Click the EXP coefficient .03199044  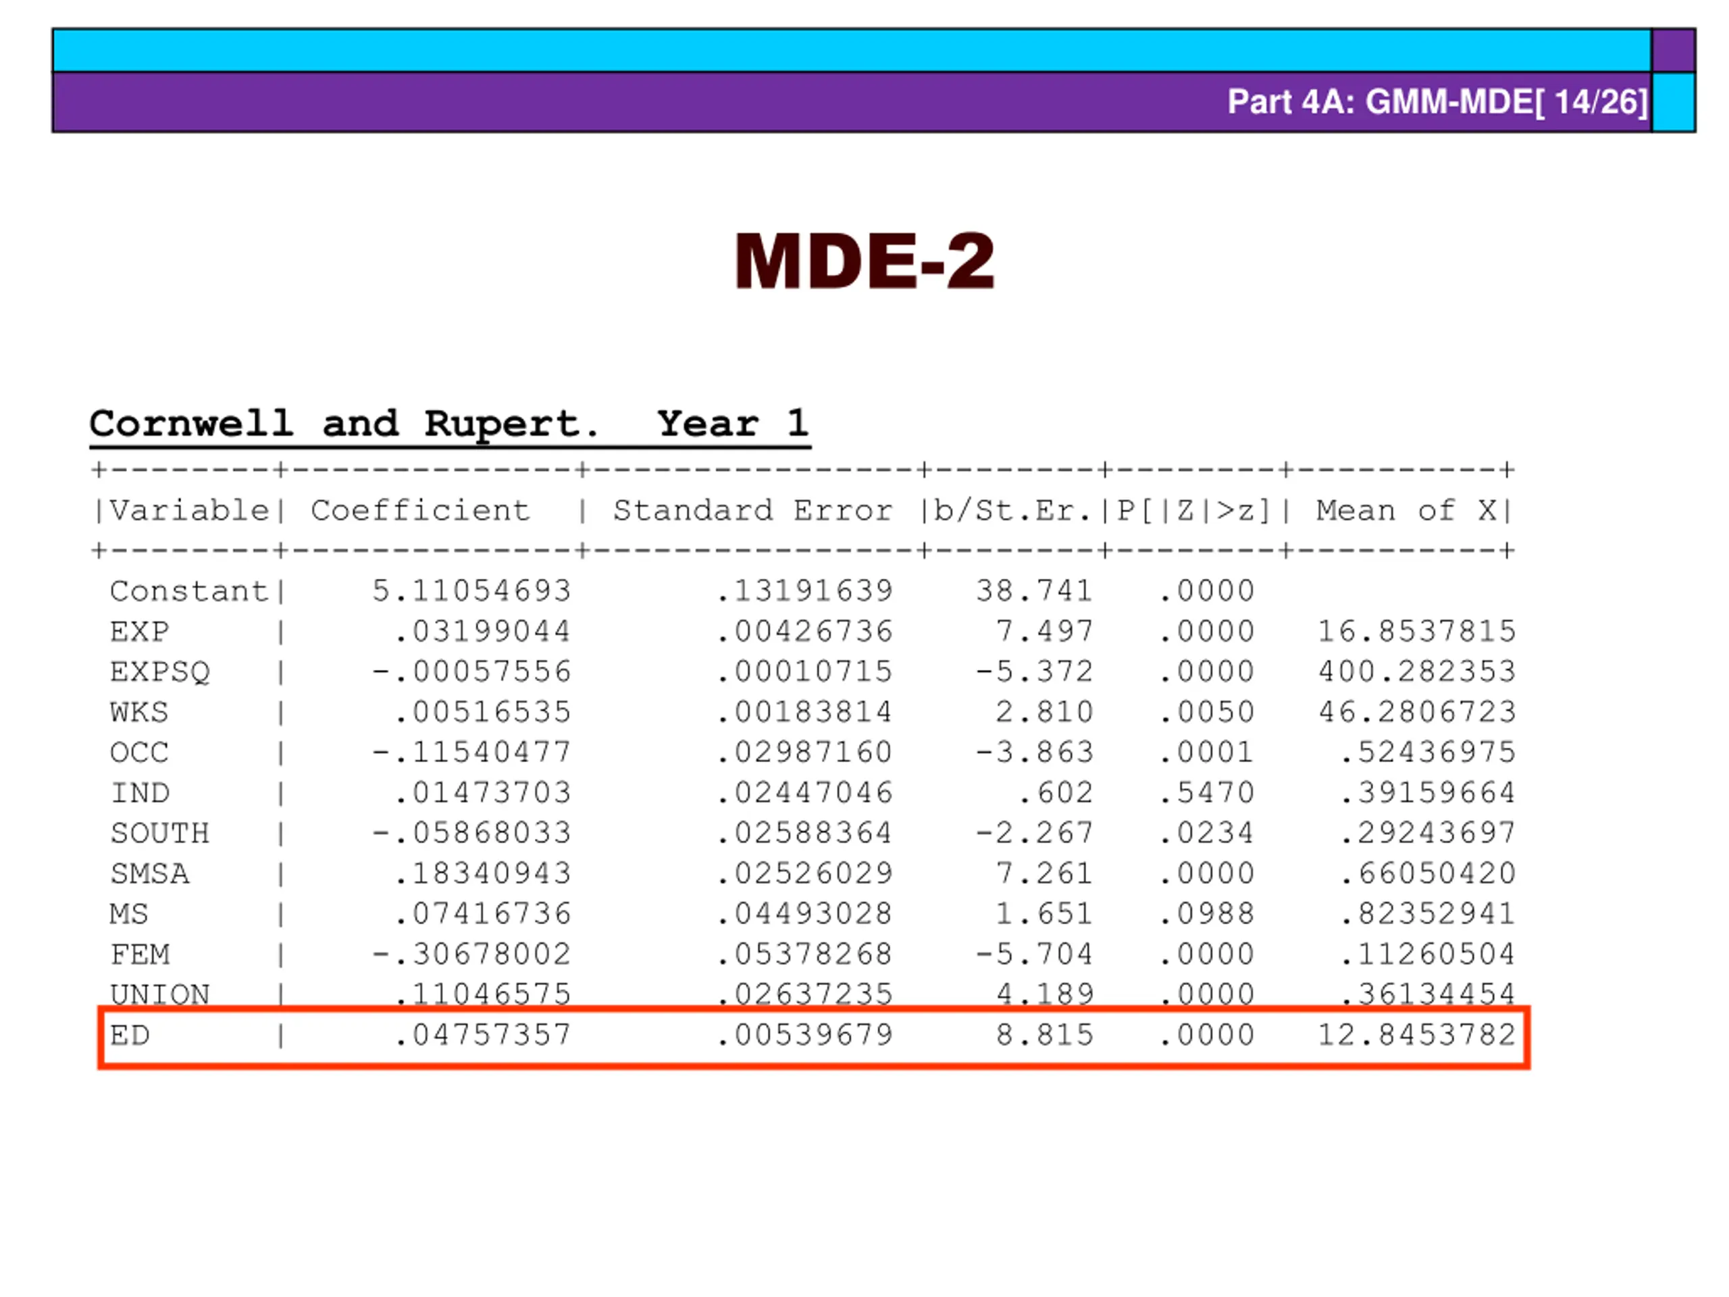[482, 632]
